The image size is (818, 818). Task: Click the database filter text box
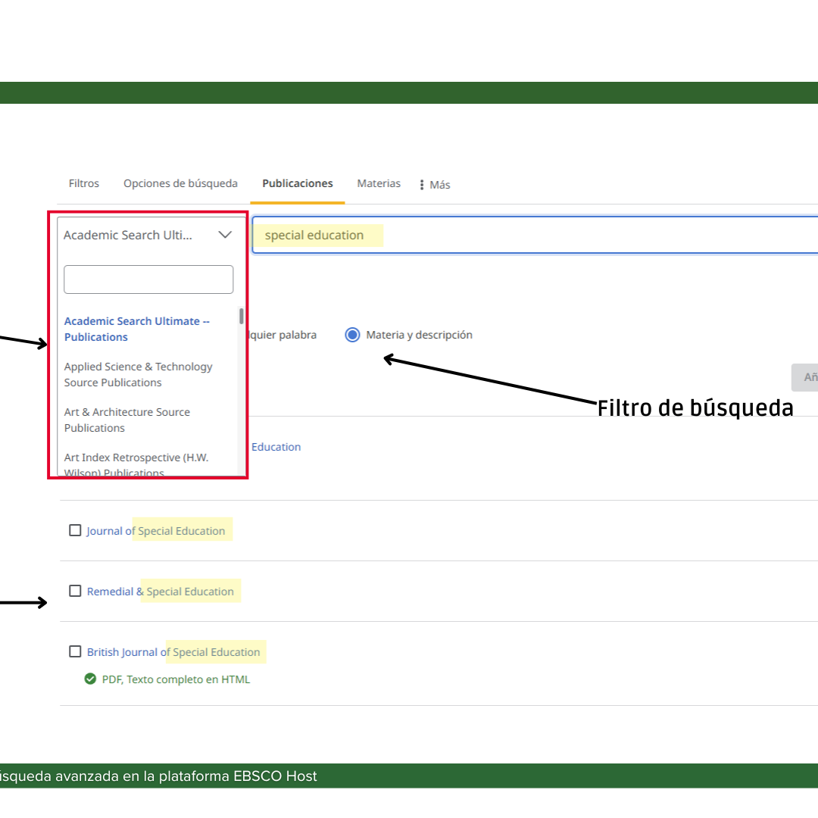point(148,279)
